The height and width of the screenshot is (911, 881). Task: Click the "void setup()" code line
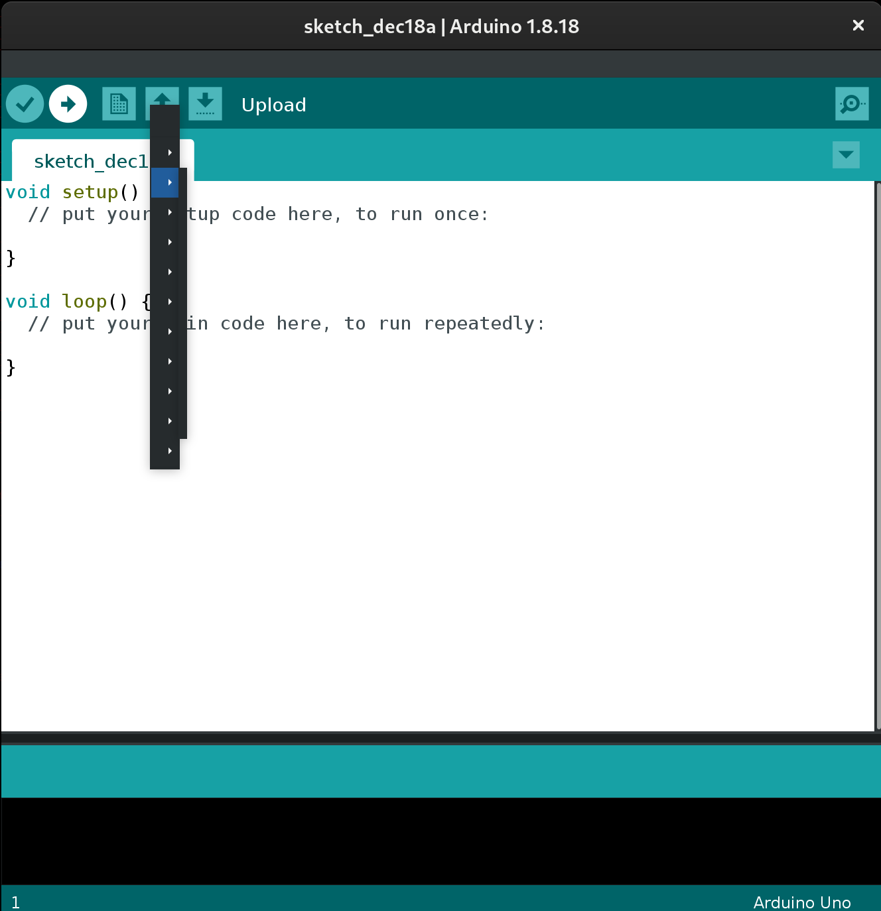(x=72, y=192)
